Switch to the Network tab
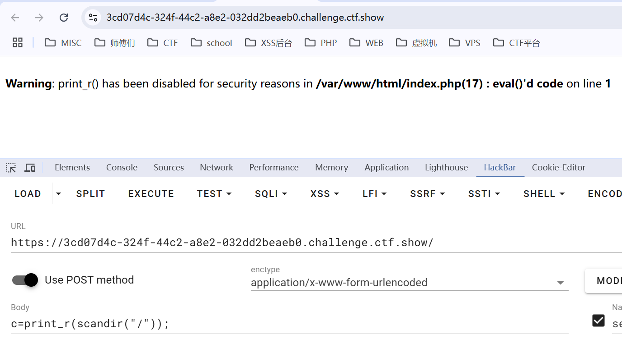The height and width of the screenshot is (339, 622). pos(217,168)
